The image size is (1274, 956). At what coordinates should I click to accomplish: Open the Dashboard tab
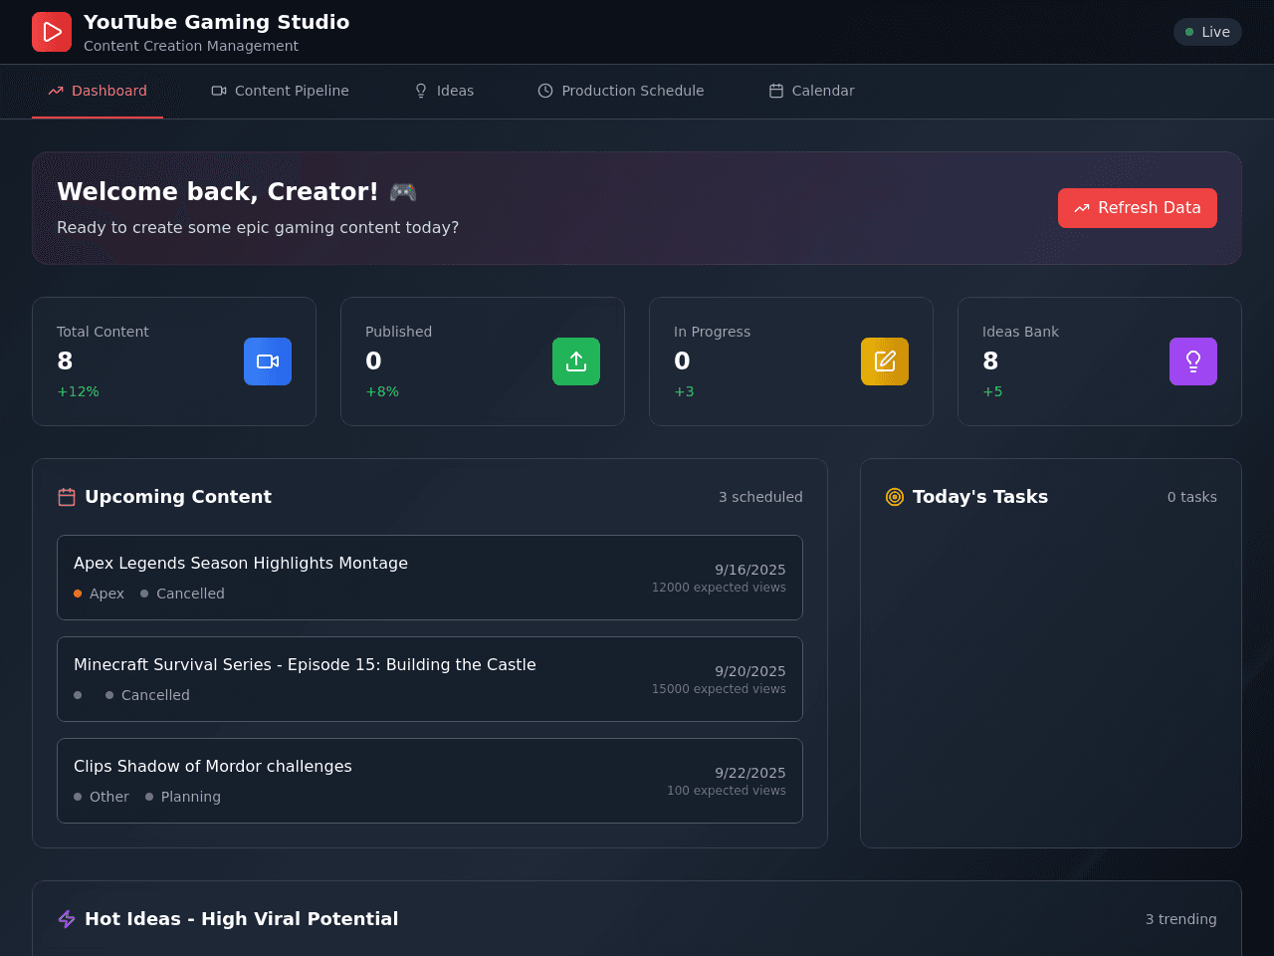(98, 91)
